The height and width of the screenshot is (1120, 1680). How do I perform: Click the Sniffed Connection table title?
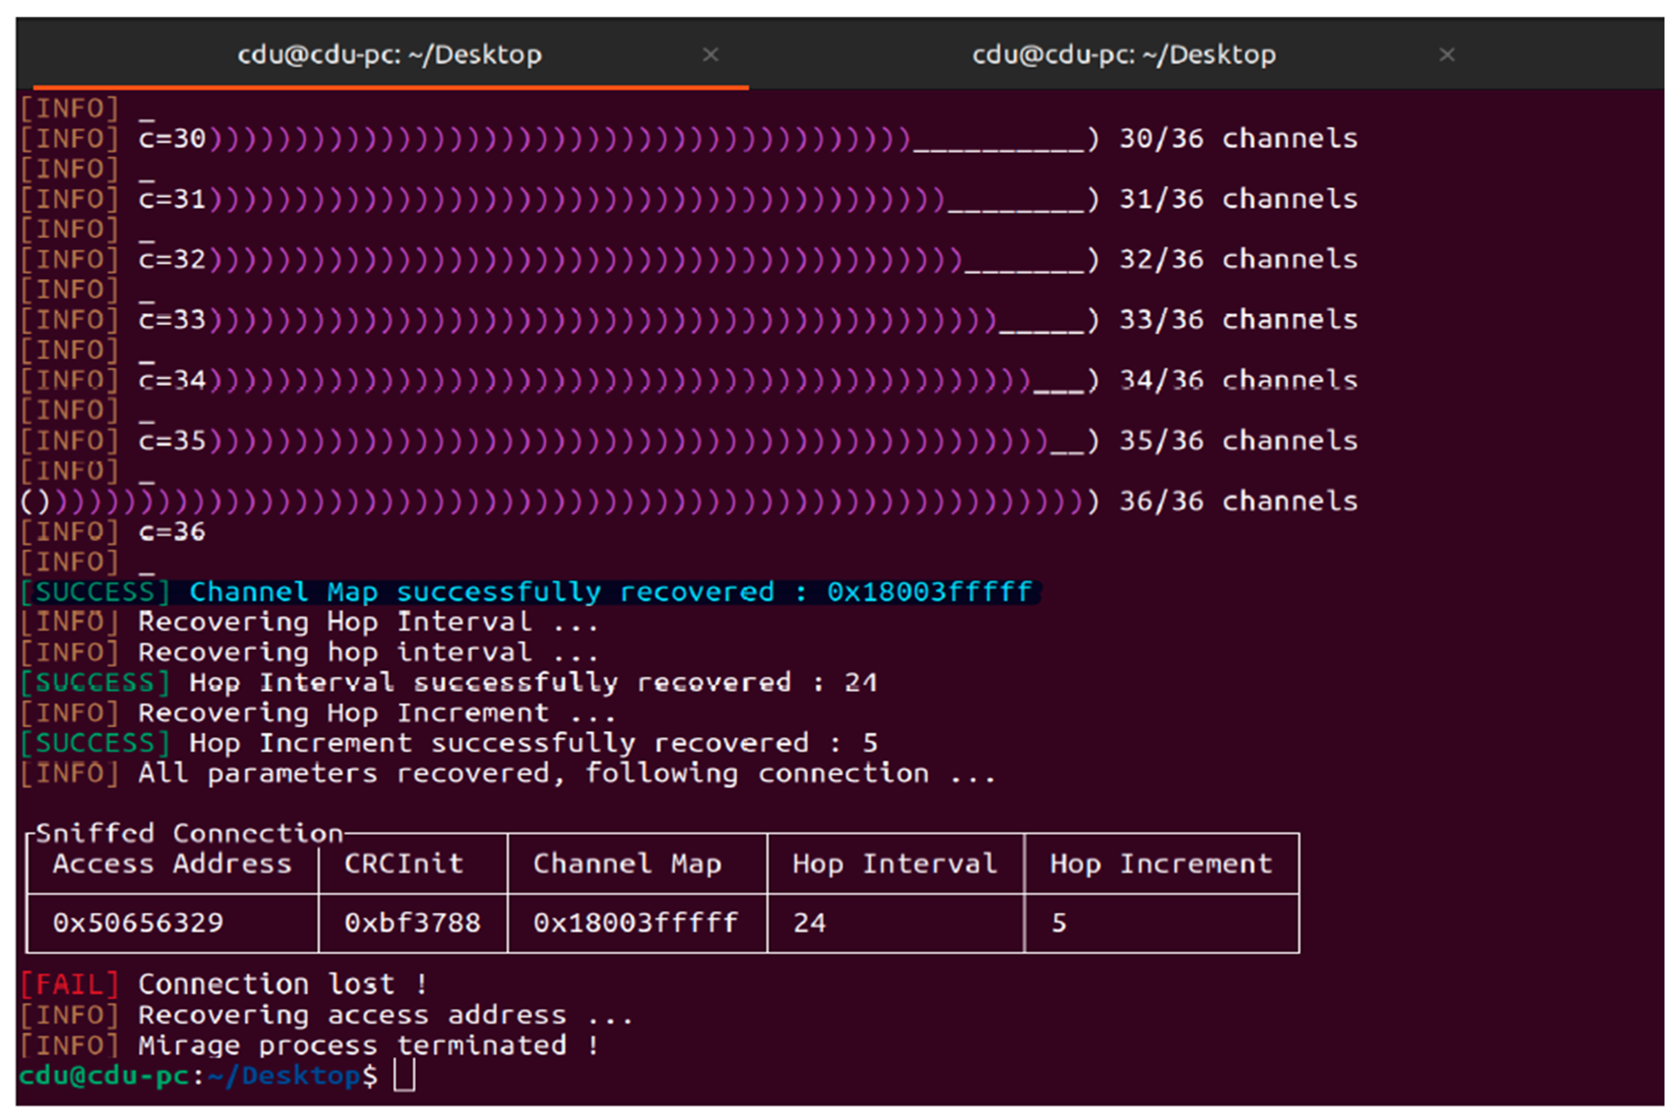tap(189, 833)
